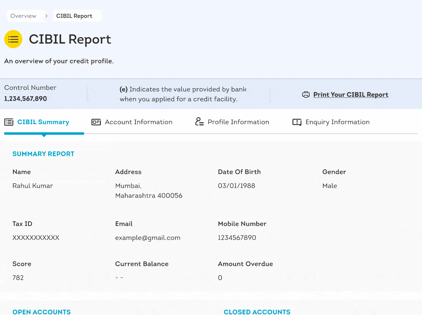This screenshot has height=315, width=422.
Task: Click the subtitle An overview of your credit profile
Action: click(59, 61)
